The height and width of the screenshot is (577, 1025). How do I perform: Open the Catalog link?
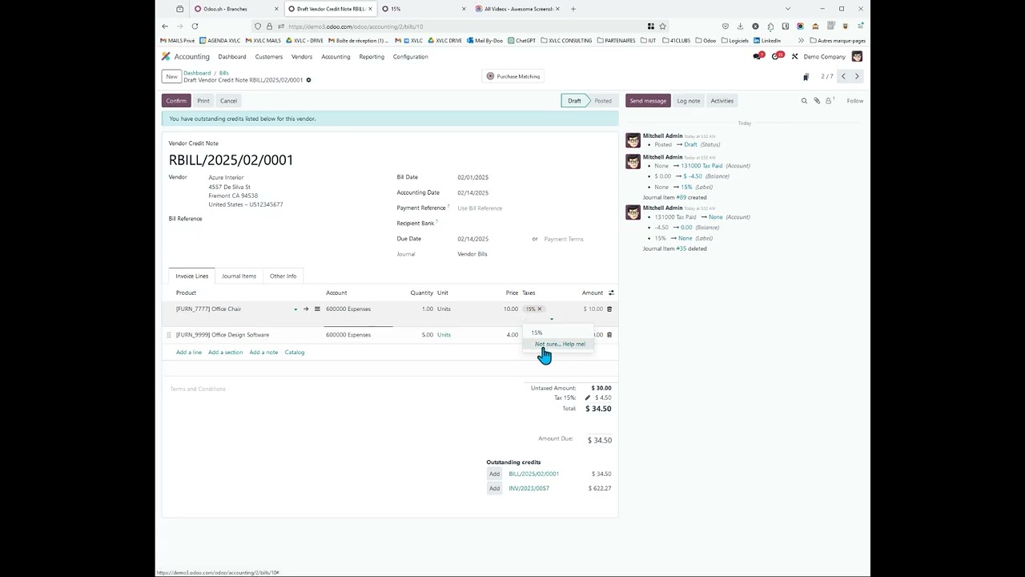(295, 353)
